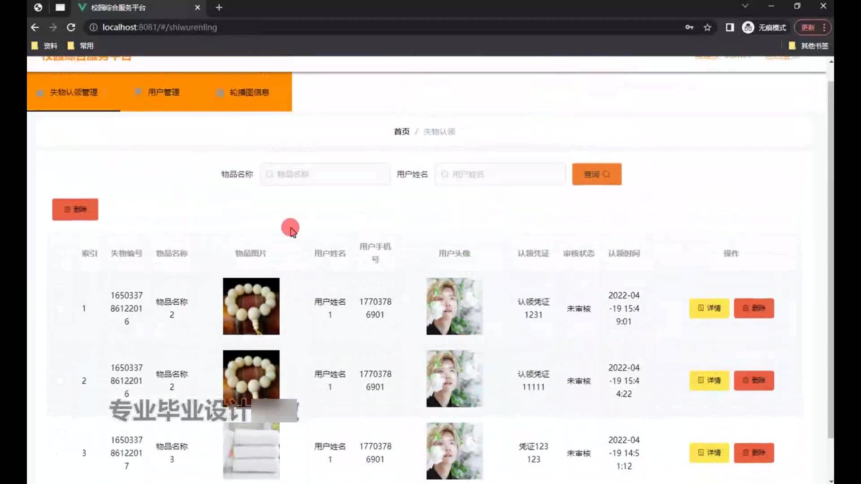Switch to 用户管理 menu tab
The image size is (861, 484).
(x=163, y=92)
